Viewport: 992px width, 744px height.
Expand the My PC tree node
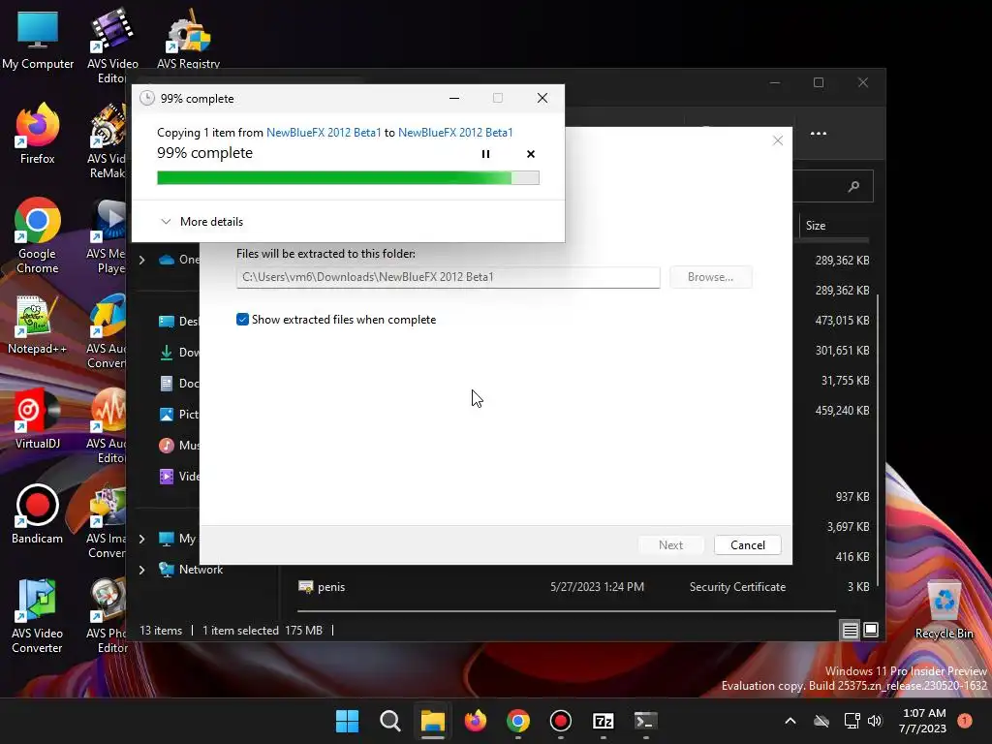[141, 539]
